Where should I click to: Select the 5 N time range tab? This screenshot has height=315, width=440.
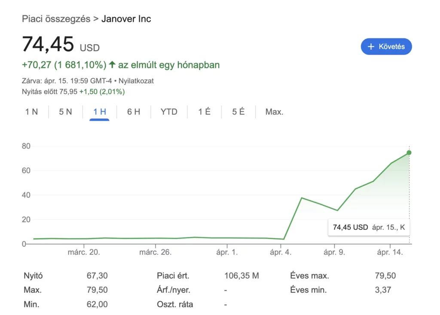coord(65,112)
